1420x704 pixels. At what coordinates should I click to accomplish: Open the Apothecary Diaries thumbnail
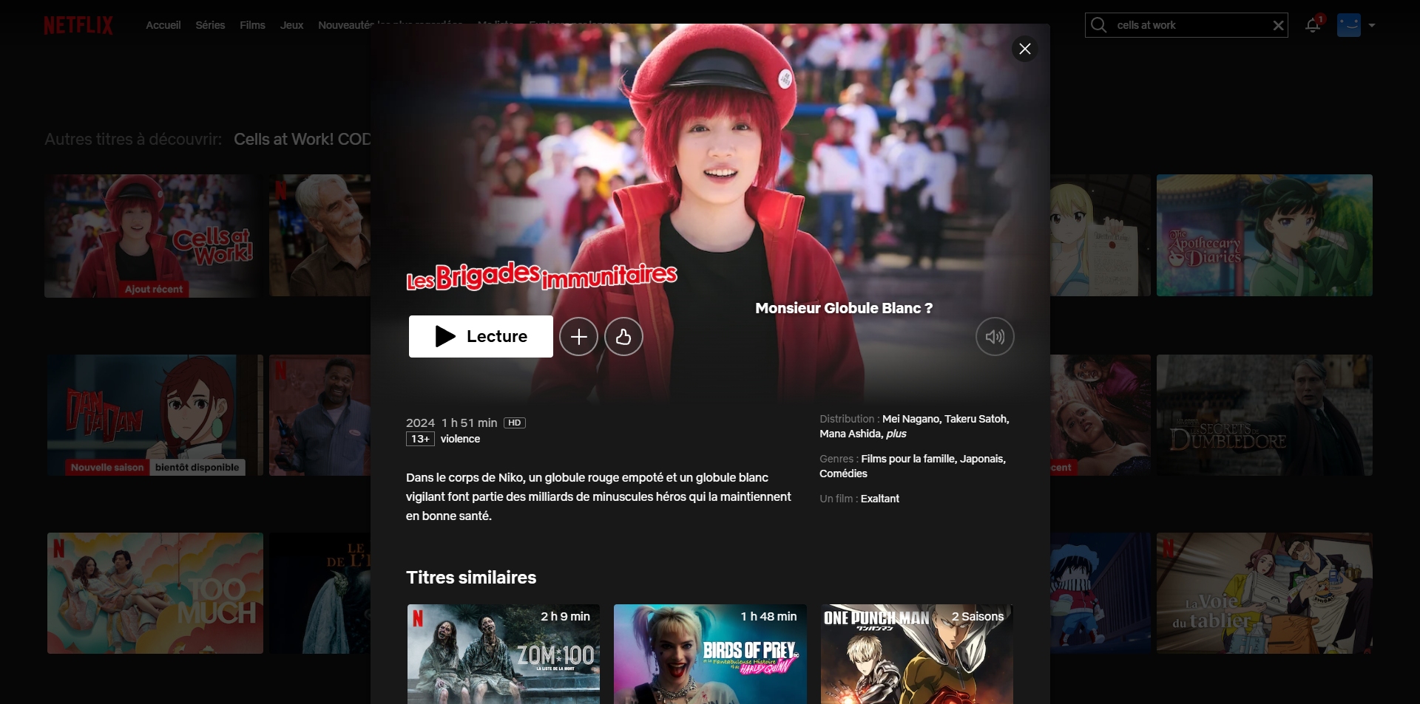1264,236
